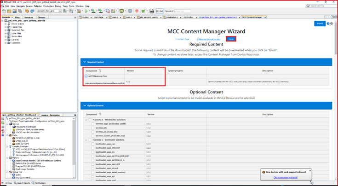Click the blue help question mark icon

(x=328, y=23)
